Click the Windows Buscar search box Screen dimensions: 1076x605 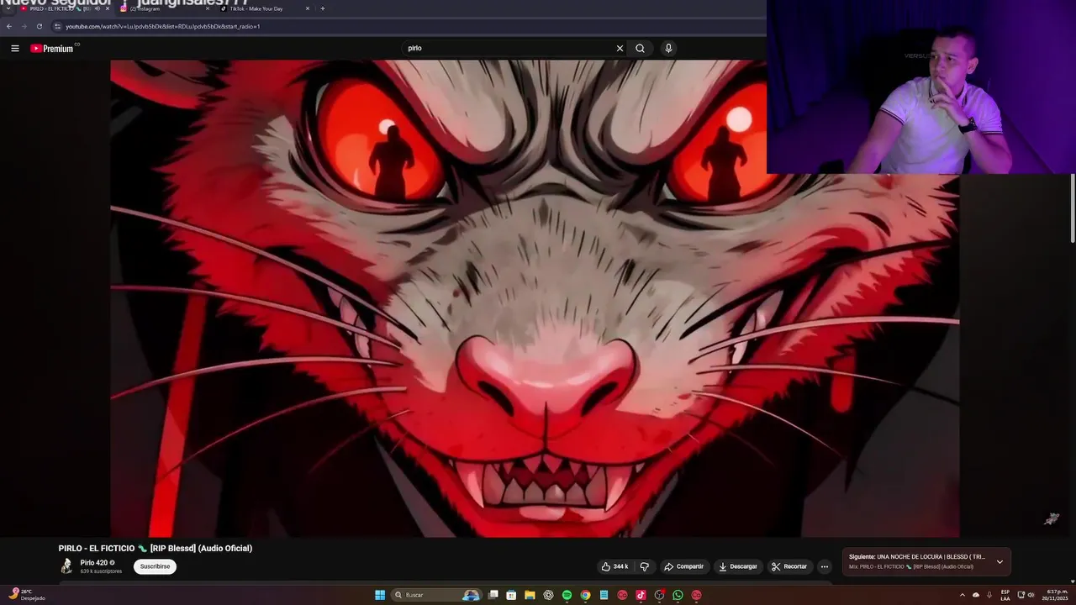click(x=436, y=595)
